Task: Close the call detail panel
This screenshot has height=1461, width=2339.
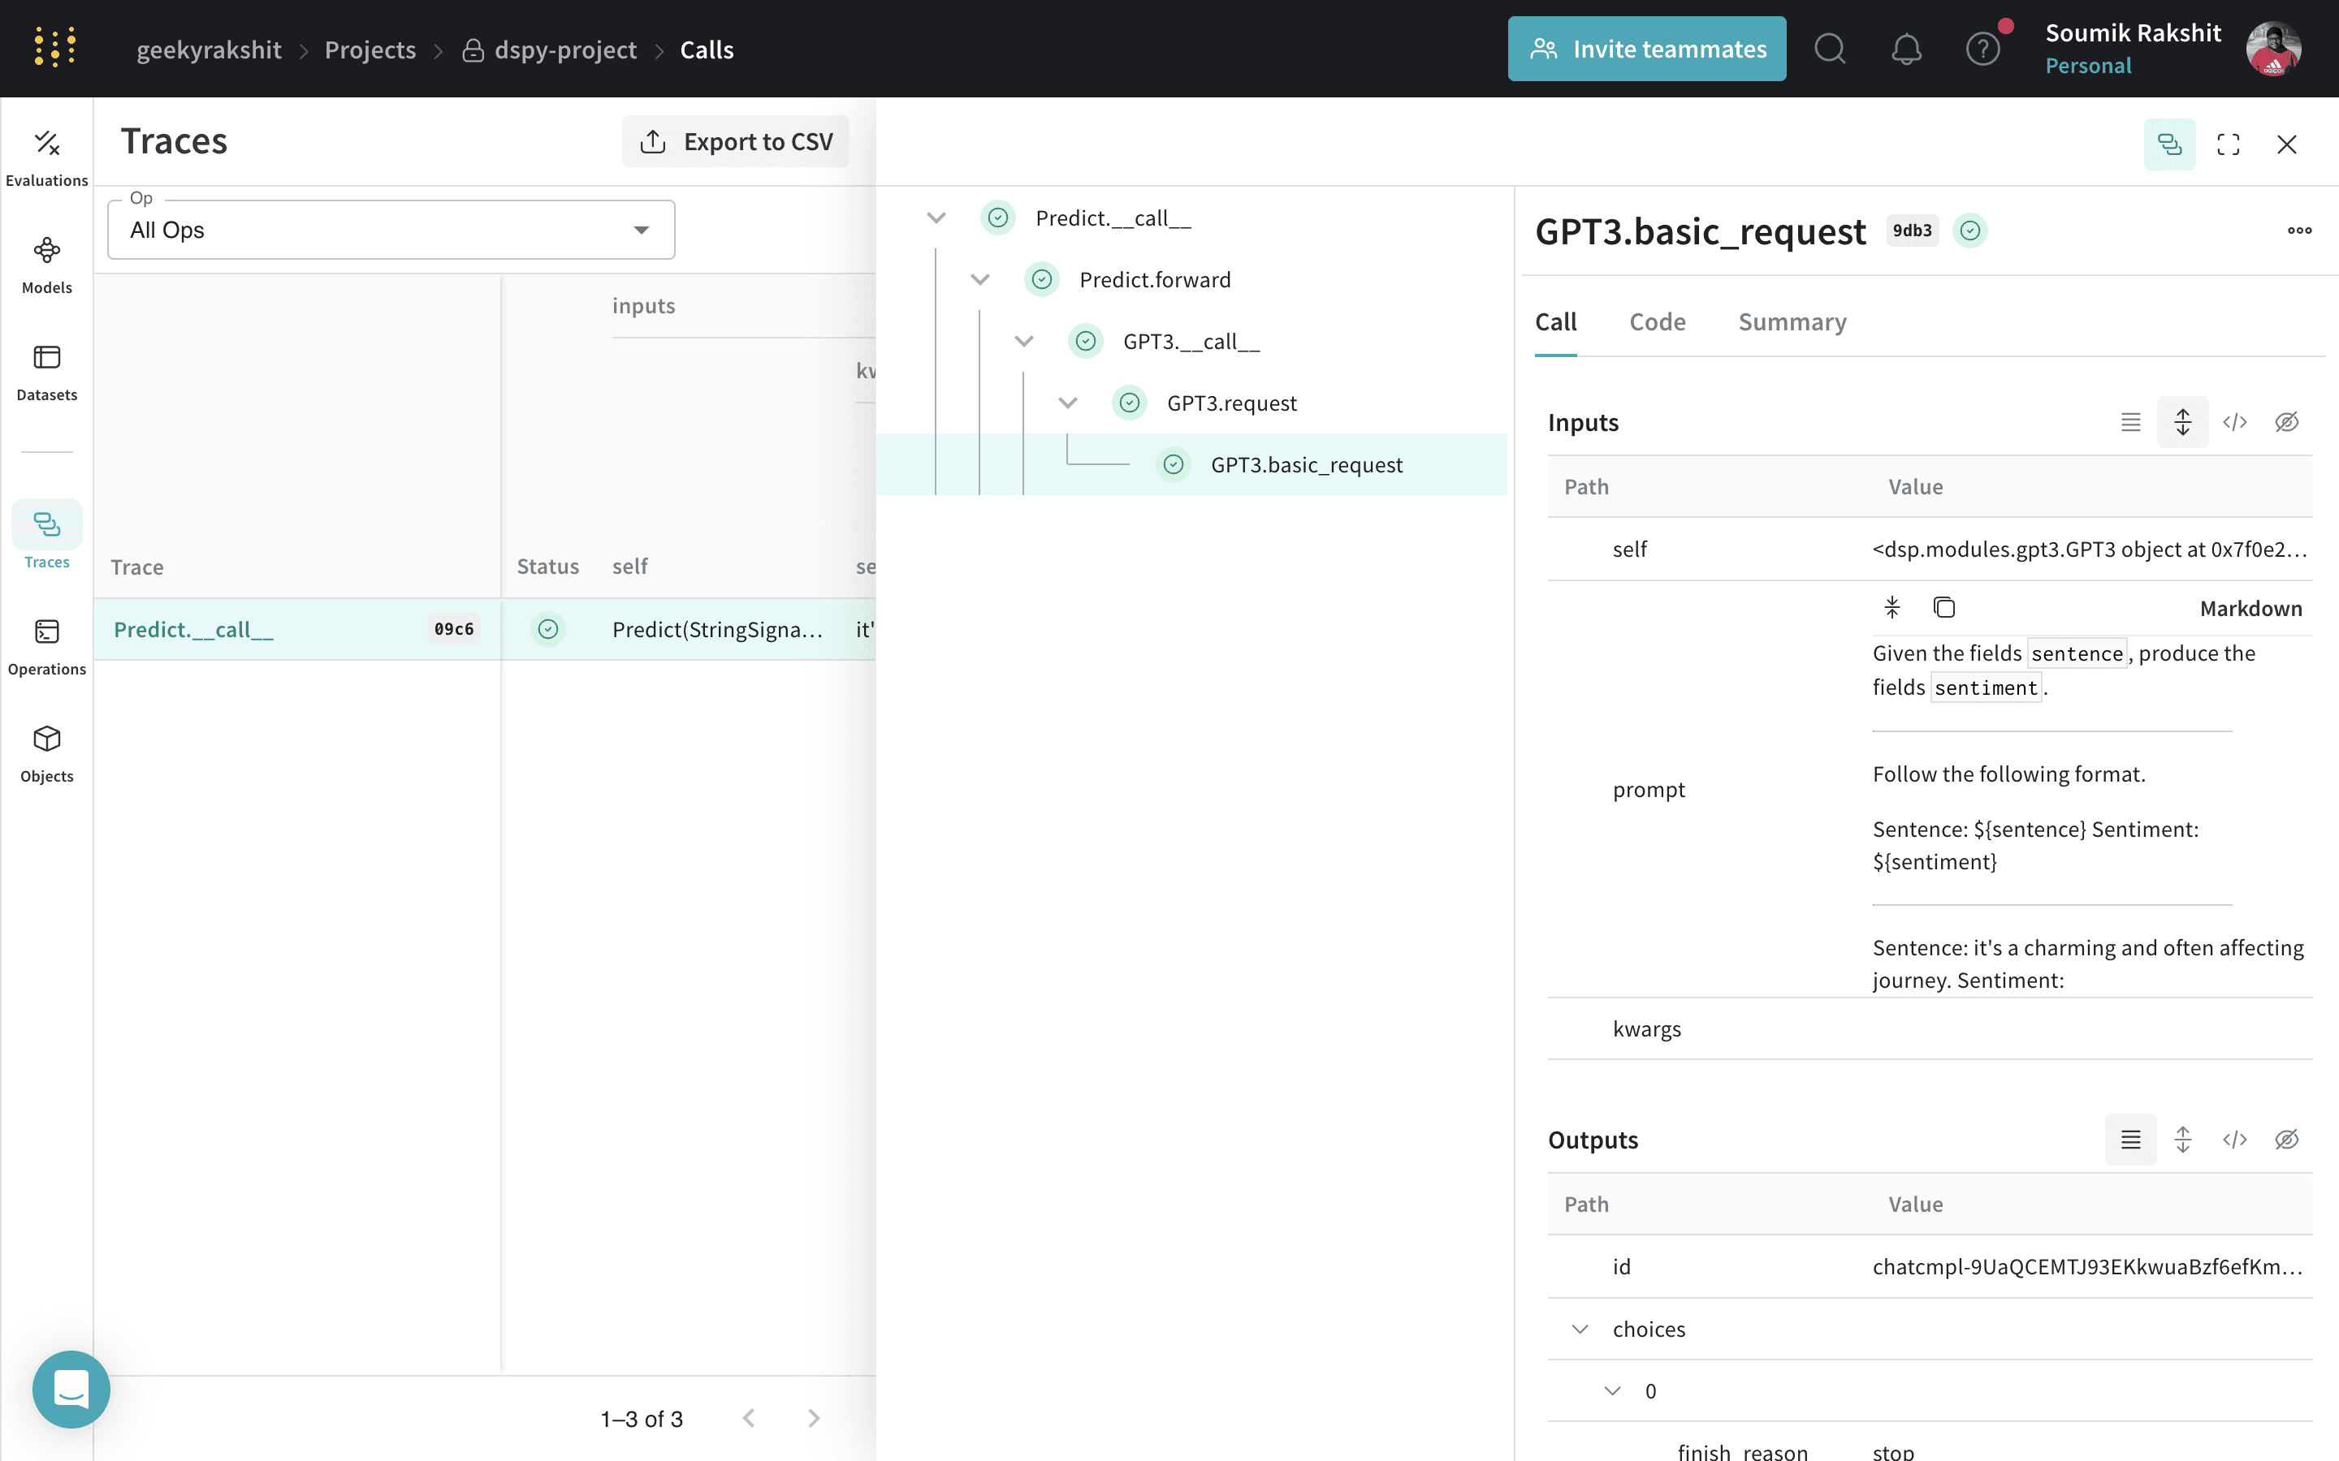Action: click(2286, 144)
